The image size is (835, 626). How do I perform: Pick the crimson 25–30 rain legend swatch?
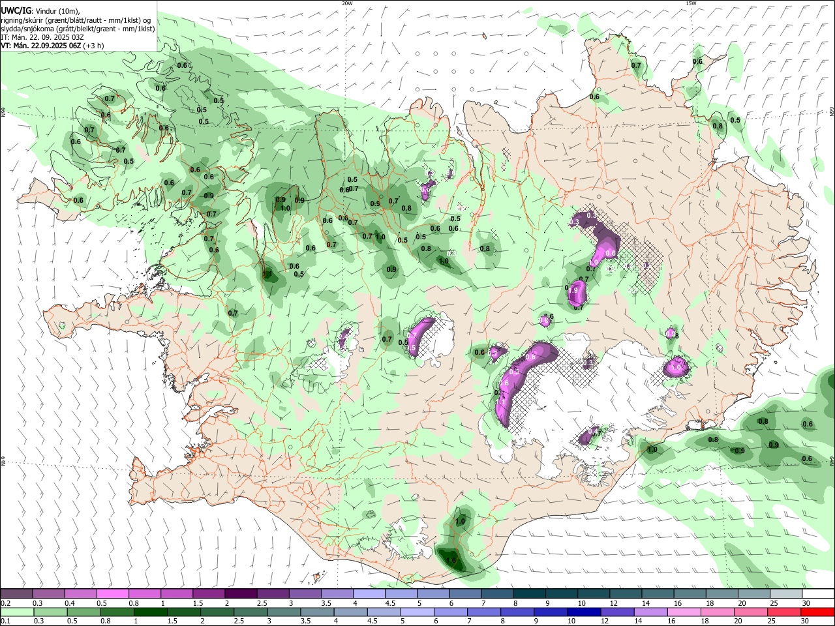tap(784, 612)
